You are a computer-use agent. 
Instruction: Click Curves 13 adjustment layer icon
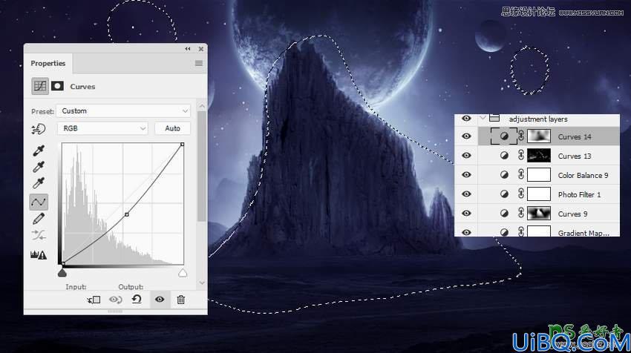click(x=504, y=156)
